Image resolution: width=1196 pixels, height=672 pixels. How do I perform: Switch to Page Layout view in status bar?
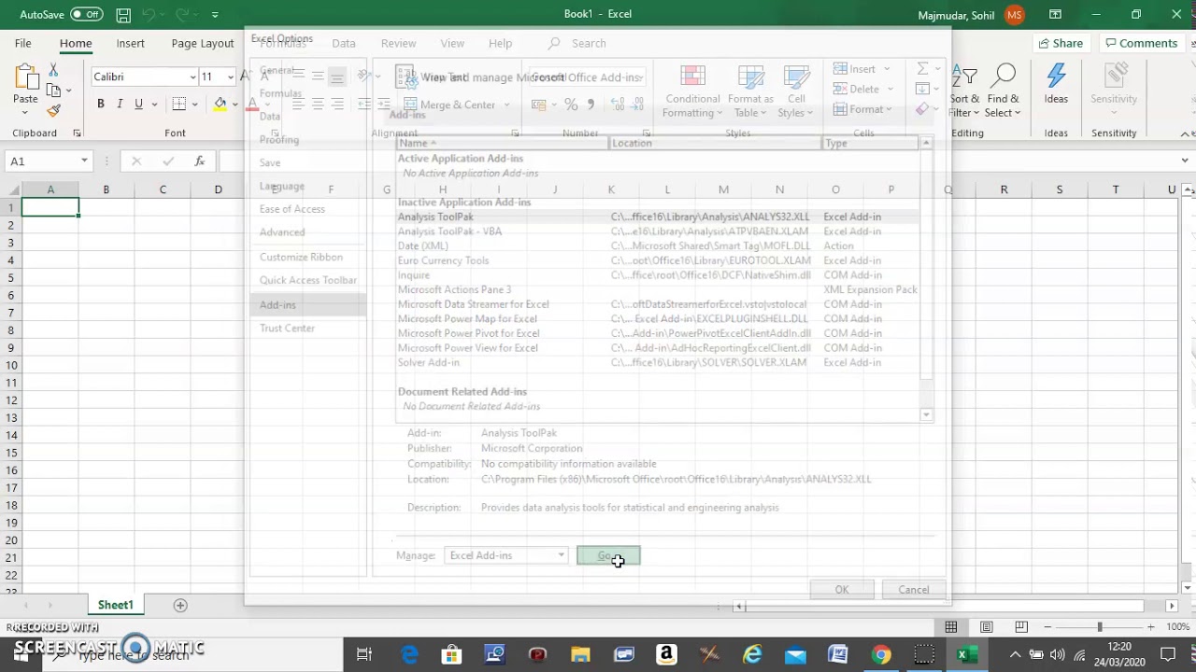pos(986,627)
